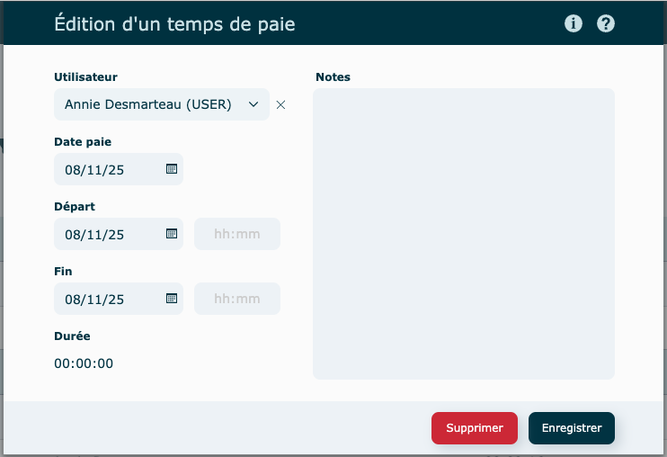The image size is (667, 457).
Task: Save with the Enregistrer button
Action: [x=571, y=428]
